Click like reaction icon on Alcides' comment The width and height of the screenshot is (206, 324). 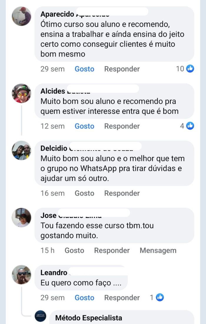[x=190, y=126]
